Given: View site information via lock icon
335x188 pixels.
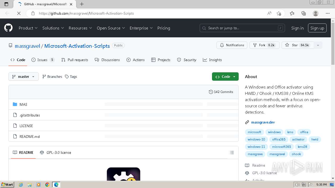Looking at the screenshot, I should pyautogui.click(x=33, y=13).
